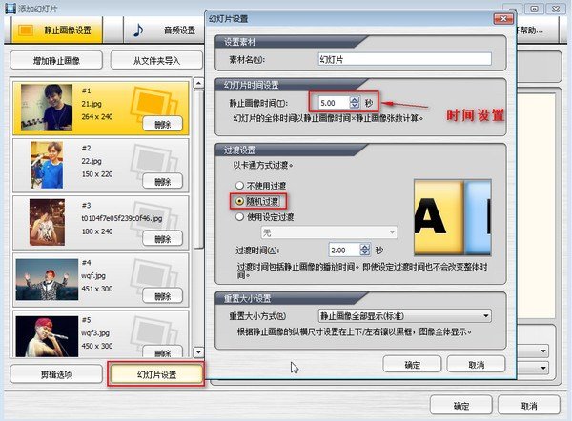Screen dimensions: 572x421
Task: Click dimension text 451 x 300
Action: point(97,289)
